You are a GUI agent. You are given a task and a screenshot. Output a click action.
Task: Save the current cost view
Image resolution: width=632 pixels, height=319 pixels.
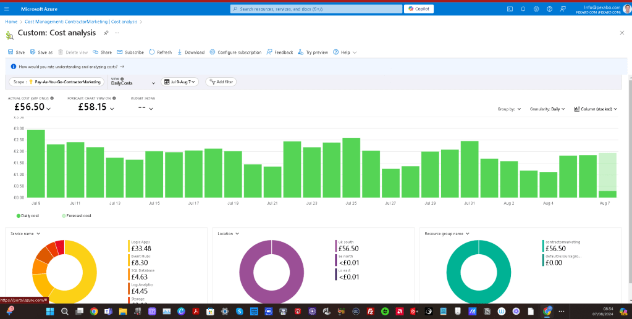click(x=17, y=52)
